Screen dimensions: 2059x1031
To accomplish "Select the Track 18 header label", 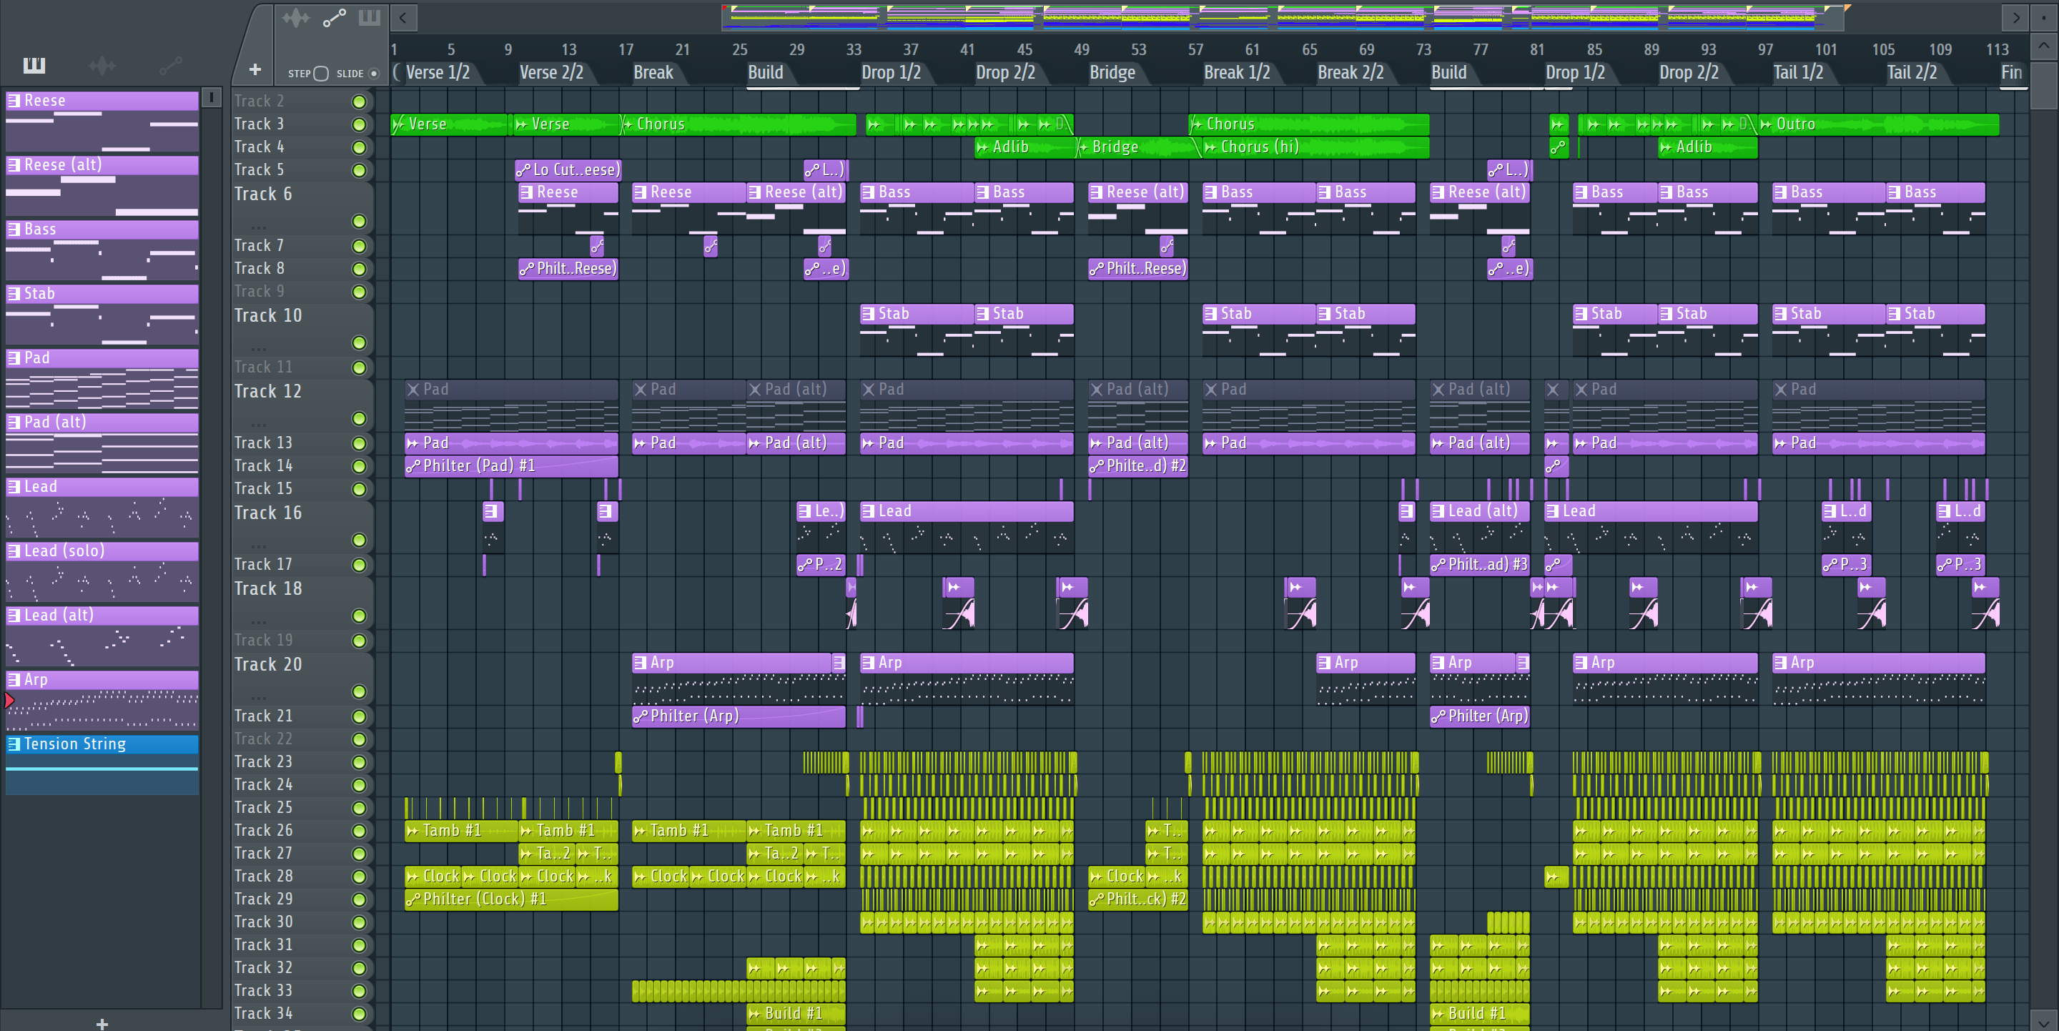I will (268, 589).
